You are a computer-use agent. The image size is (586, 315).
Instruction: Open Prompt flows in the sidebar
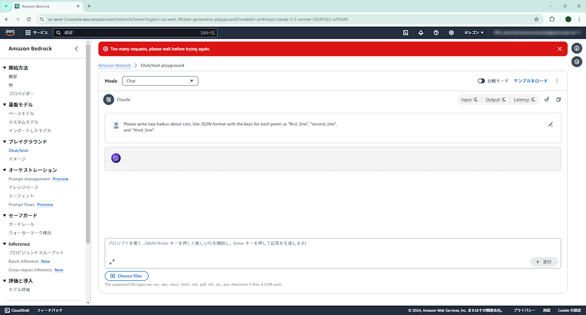pyautogui.click(x=21, y=205)
